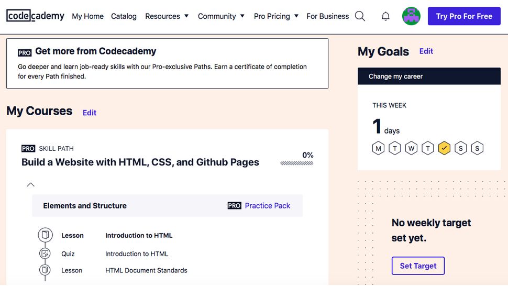Screen dimensions: 508x286
Task: Click the THIS WEEK label
Action: click(389, 105)
